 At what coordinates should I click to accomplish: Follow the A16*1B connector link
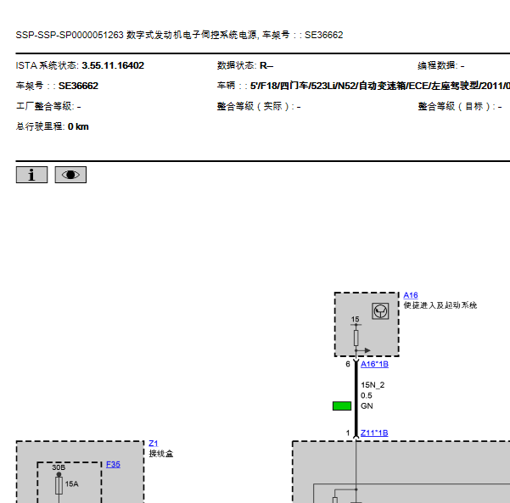(374, 364)
